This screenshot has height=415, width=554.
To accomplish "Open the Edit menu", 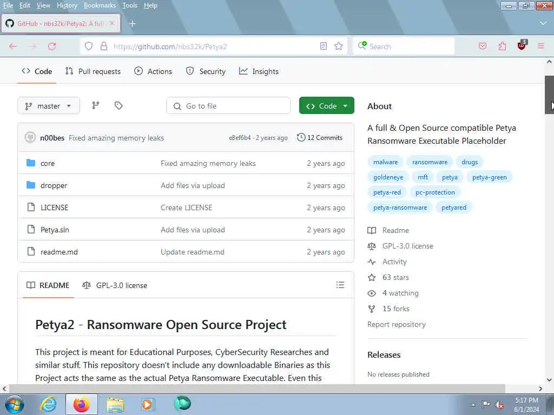I will (25, 5).
